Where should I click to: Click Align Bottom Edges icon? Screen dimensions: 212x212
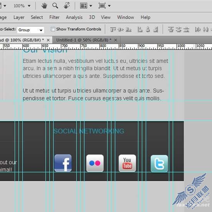tap(128, 29)
